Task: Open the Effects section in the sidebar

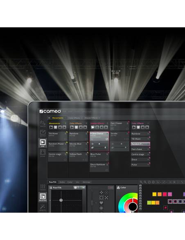Action: (43, 208)
